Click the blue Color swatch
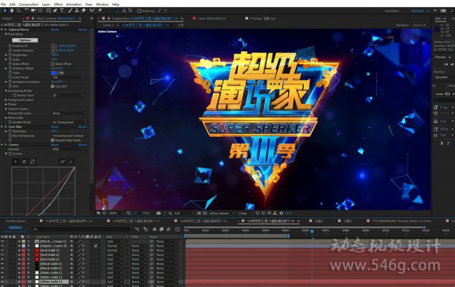 coord(54,73)
